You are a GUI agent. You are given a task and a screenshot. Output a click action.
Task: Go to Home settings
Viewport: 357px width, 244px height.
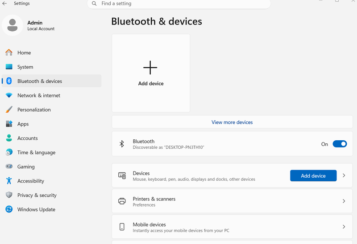(x=51, y=53)
